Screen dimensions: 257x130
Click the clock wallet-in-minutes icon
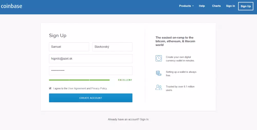click(x=159, y=58)
